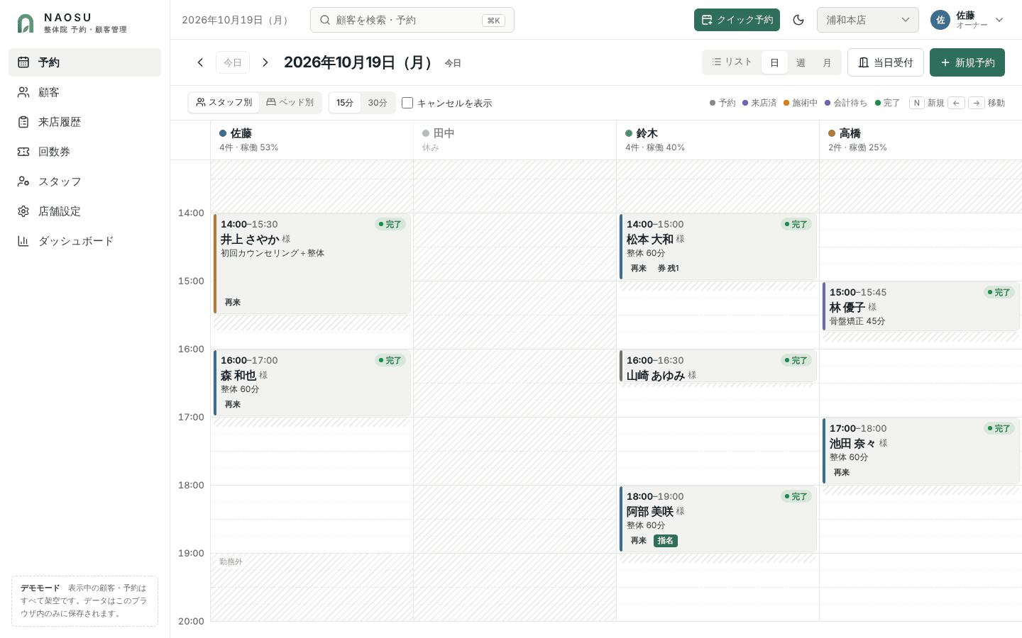Open 森 和也 16:00 appointment card
Image resolution: width=1022 pixels, height=638 pixels.
tap(312, 383)
